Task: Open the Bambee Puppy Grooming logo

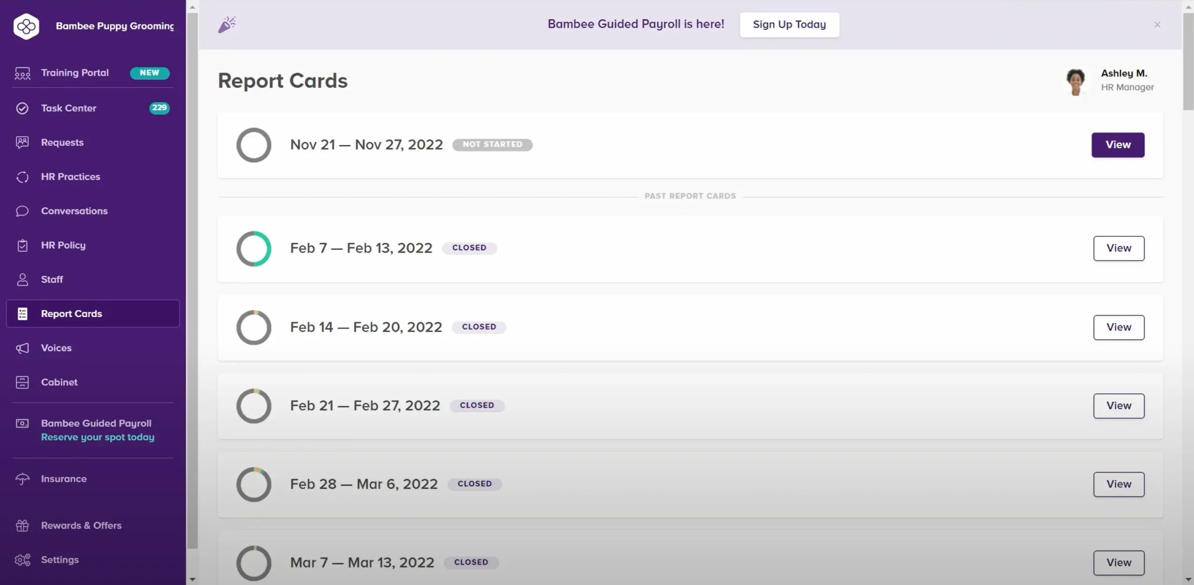Action: [x=26, y=27]
